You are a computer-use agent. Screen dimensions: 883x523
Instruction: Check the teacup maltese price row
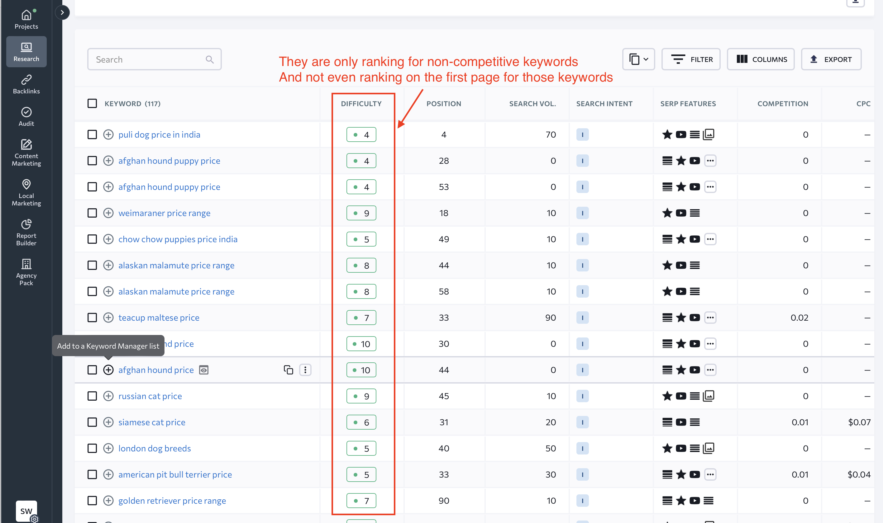[x=92, y=318]
